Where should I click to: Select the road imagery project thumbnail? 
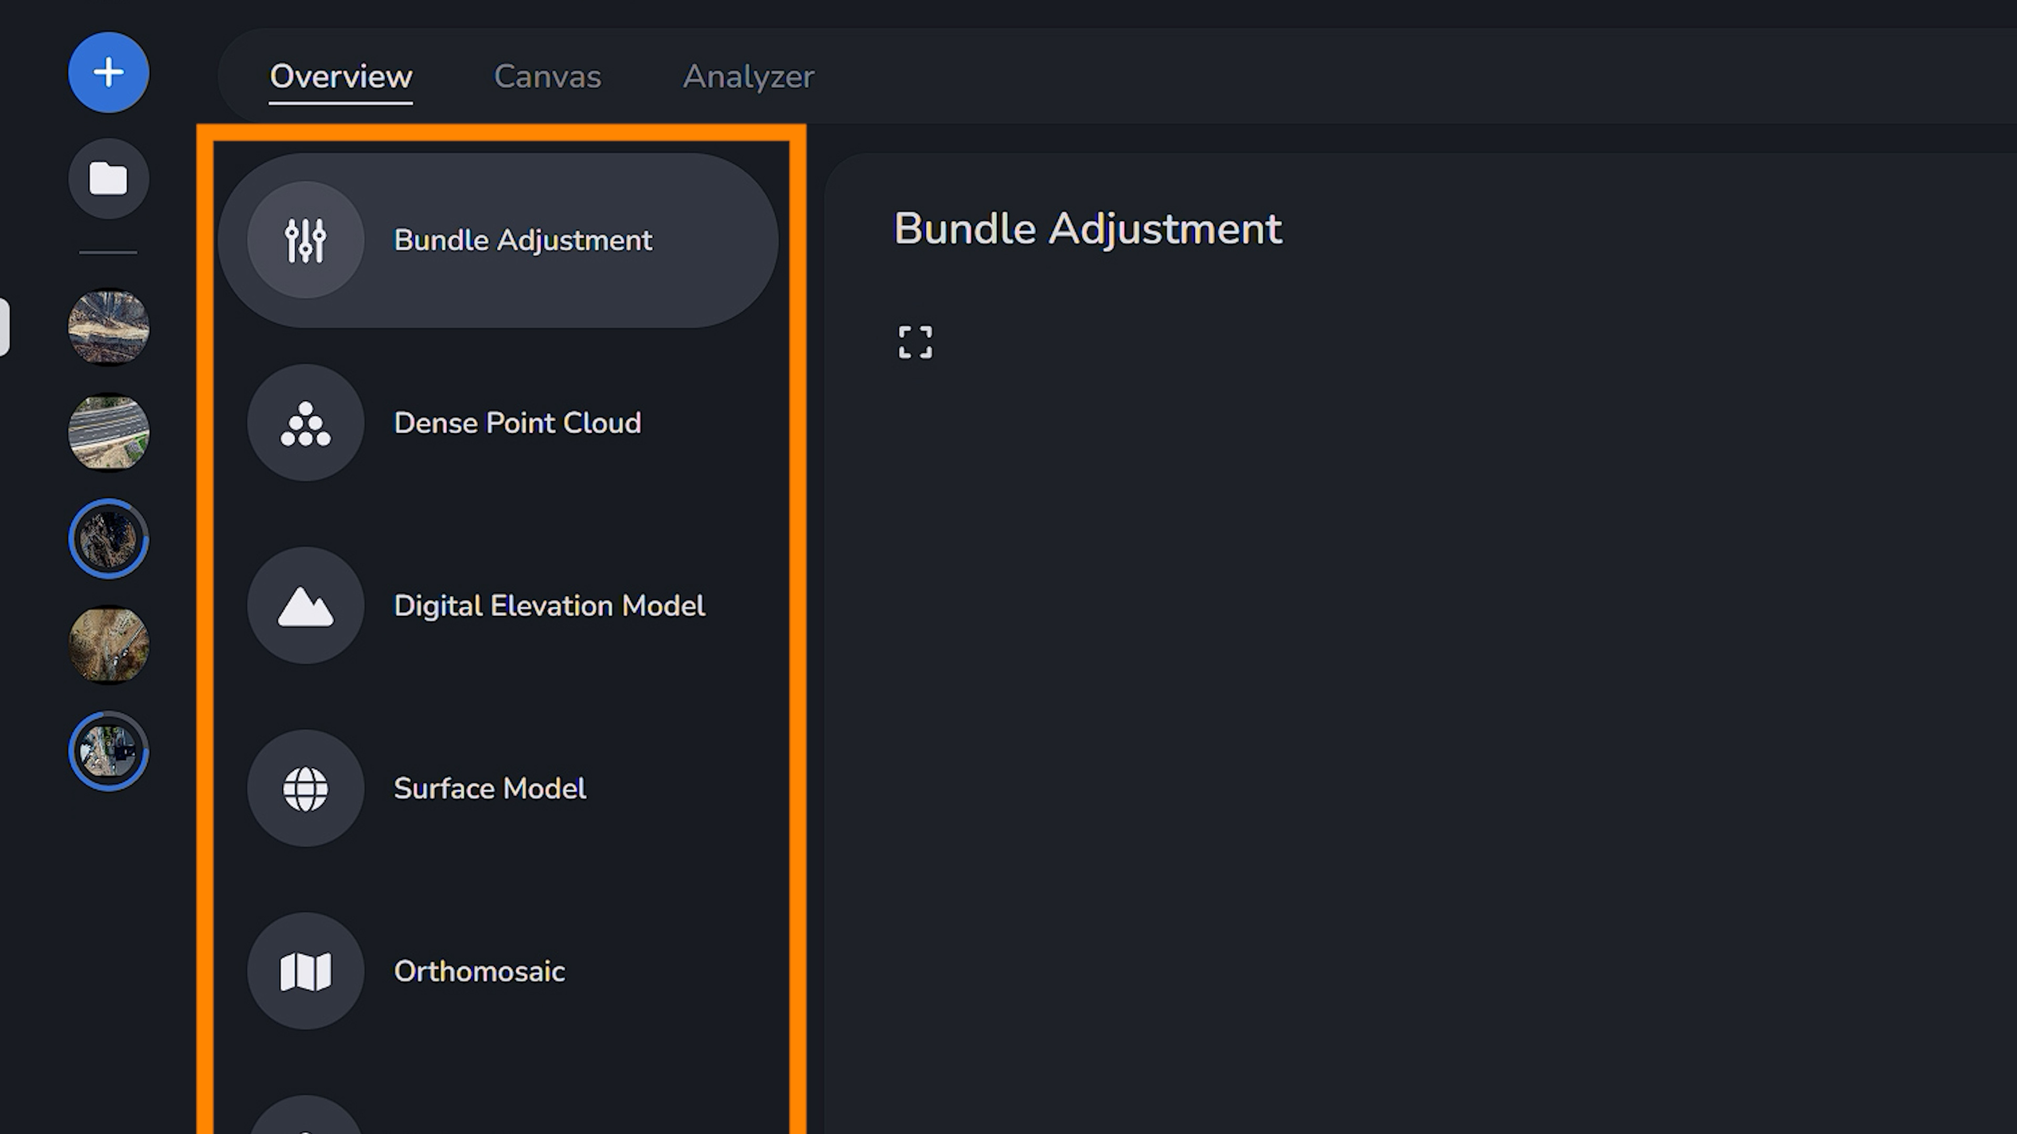point(109,432)
